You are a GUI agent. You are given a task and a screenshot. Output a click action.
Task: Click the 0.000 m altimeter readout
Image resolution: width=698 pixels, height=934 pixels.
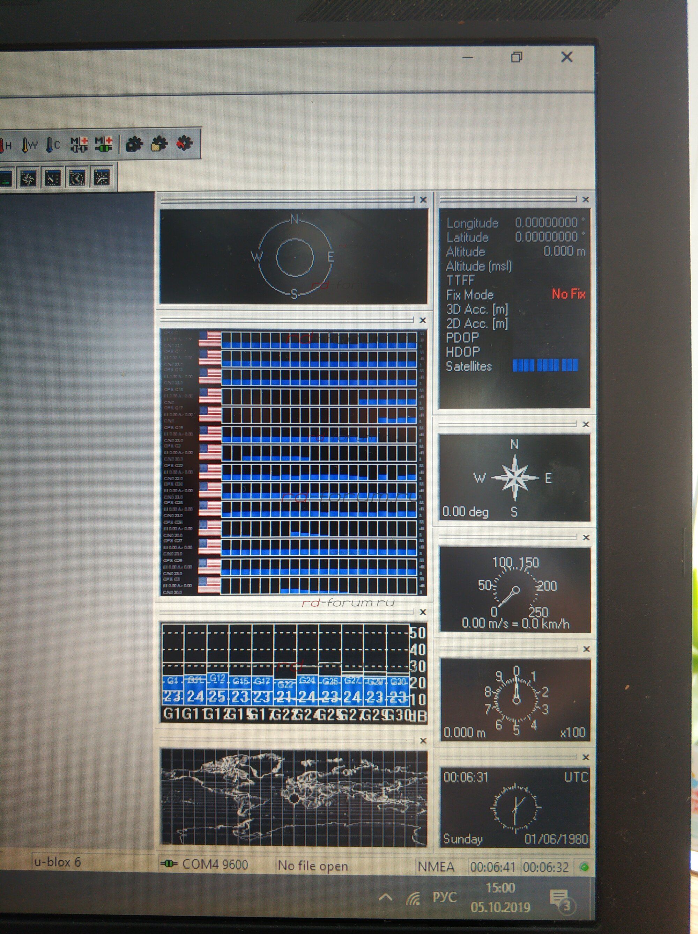464,732
